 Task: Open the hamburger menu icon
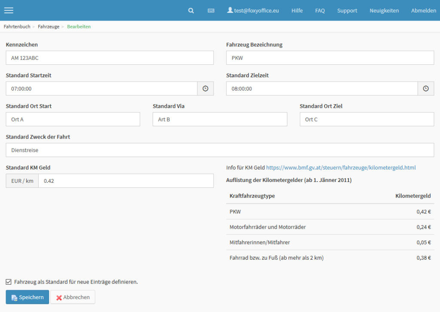coord(9,10)
